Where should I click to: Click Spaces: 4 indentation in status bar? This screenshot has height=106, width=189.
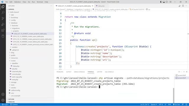click(x=154, y=105)
